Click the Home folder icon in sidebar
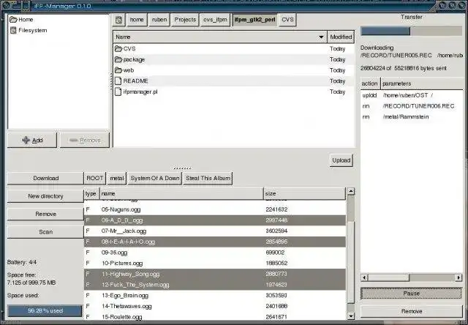Image resolution: width=468 pixels, height=325 pixels. [13, 20]
